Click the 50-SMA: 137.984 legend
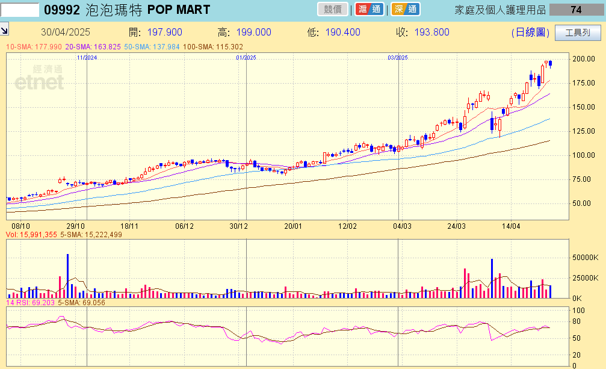Viewport: 606px width, 369px height. (x=152, y=47)
